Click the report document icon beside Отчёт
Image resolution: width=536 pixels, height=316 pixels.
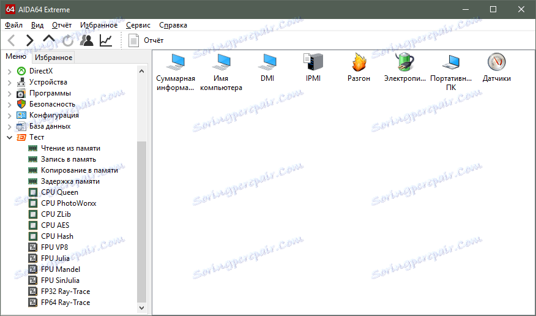click(133, 40)
